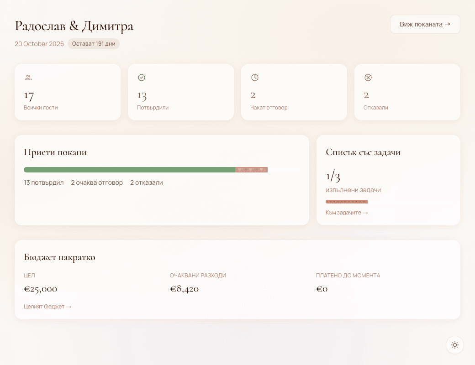Select the Чакат отговор stat card
This screenshot has width=475, height=365.
pos(294,92)
